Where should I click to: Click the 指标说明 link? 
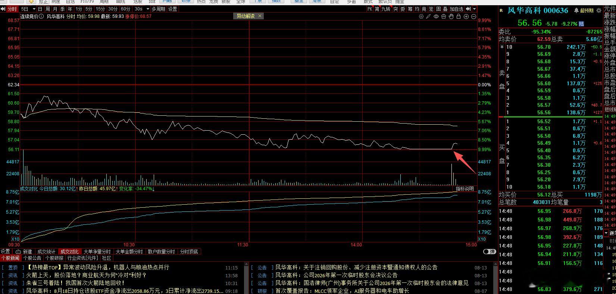point(465,189)
